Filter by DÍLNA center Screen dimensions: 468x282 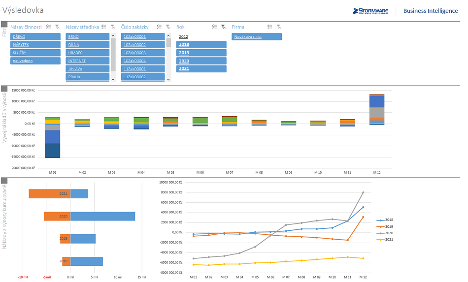[x=88, y=45]
